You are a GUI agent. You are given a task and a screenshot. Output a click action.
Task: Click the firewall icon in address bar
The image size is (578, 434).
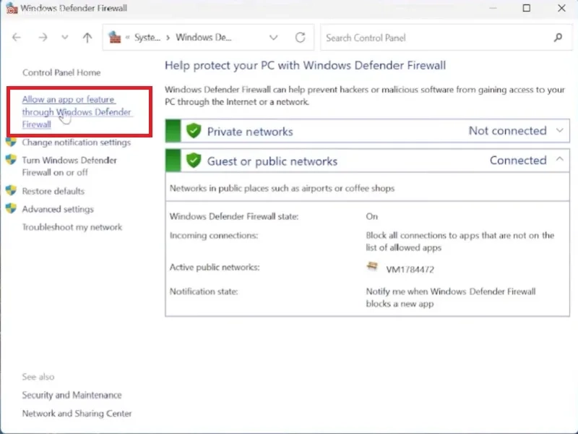tap(115, 38)
